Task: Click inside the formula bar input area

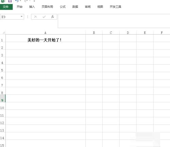Action: click(114, 21)
